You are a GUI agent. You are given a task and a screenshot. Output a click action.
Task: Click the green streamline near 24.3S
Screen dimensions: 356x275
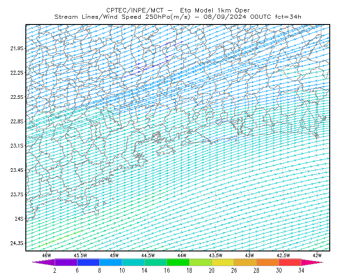point(61,239)
